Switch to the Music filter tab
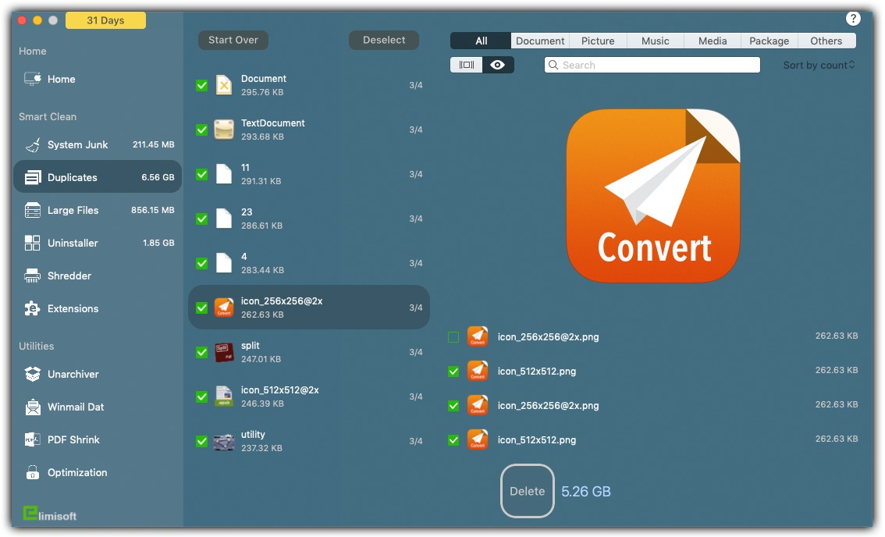885x537 pixels. [655, 41]
